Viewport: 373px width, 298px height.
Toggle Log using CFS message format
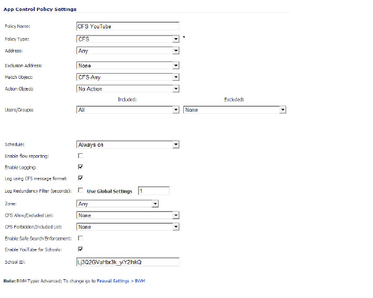tap(80, 178)
